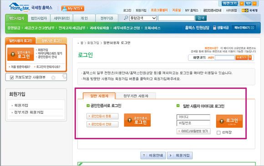
Task: Click the 공인인증서 로그인 key button
Action: [x=137, y=120]
